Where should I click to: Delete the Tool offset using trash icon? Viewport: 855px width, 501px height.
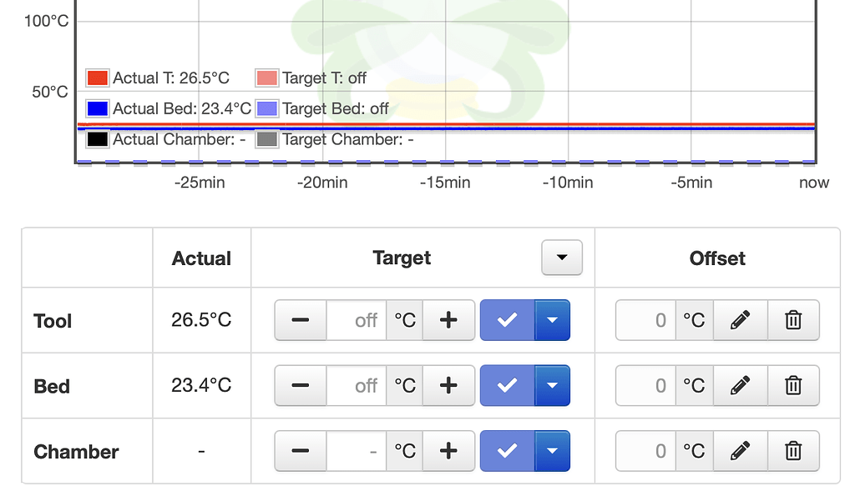(792, 320)
